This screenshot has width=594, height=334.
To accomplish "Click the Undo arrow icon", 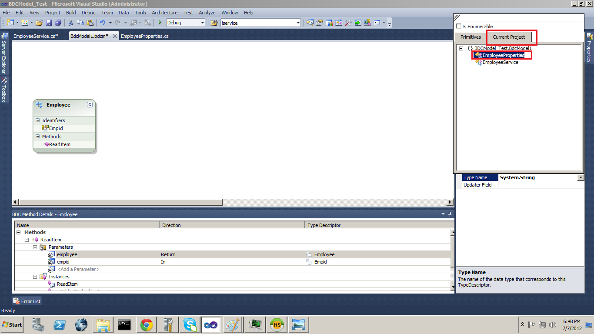I will pyautogui.click(x=103, y=23).
